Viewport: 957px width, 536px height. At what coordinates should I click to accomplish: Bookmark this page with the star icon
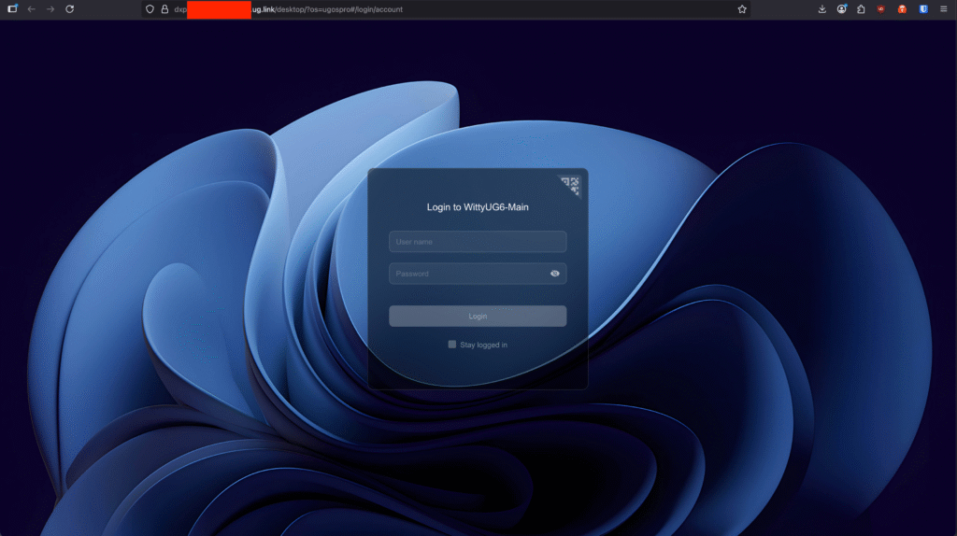click(742, 9)
